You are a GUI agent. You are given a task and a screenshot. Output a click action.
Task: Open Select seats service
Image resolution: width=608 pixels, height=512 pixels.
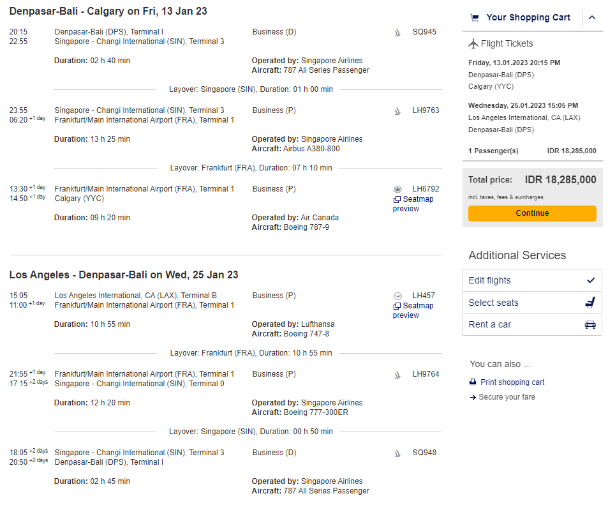tap(531, 303)
